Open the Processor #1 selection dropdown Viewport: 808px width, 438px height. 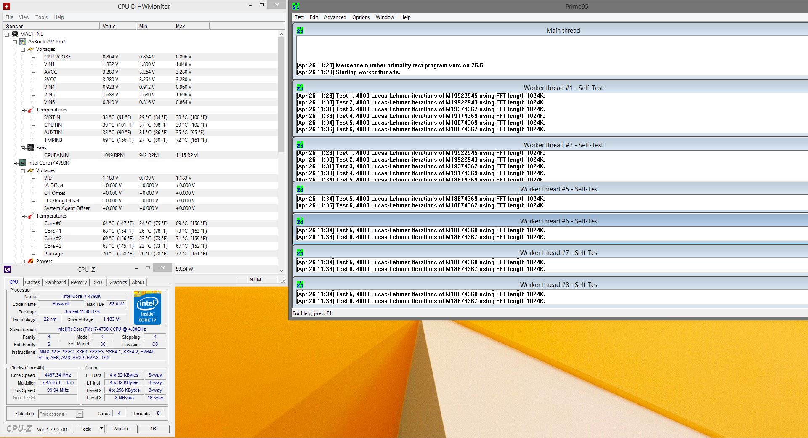(80, 414)
